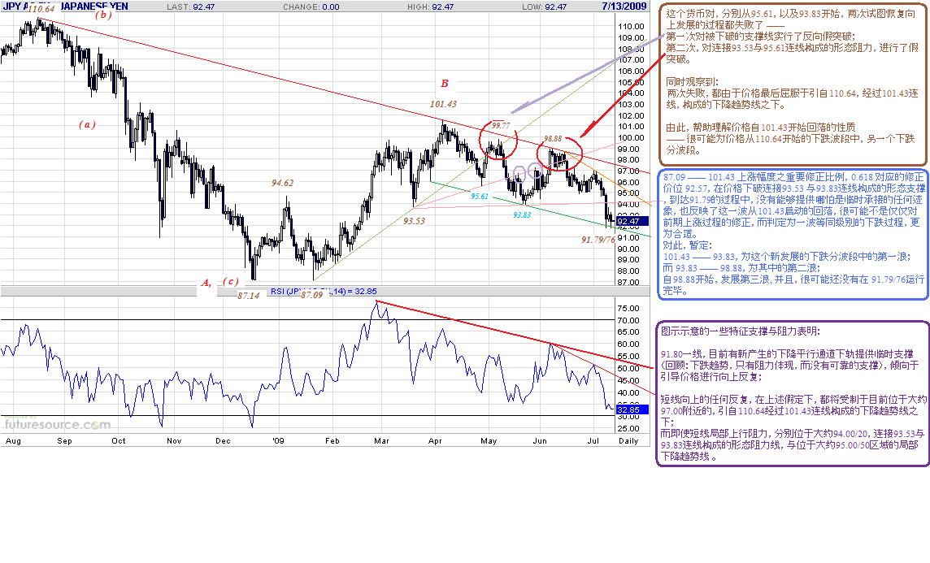Click the red wave label (b)
Image resolution: width=930 pixels, height=563 pixels.
pos(103,15)
